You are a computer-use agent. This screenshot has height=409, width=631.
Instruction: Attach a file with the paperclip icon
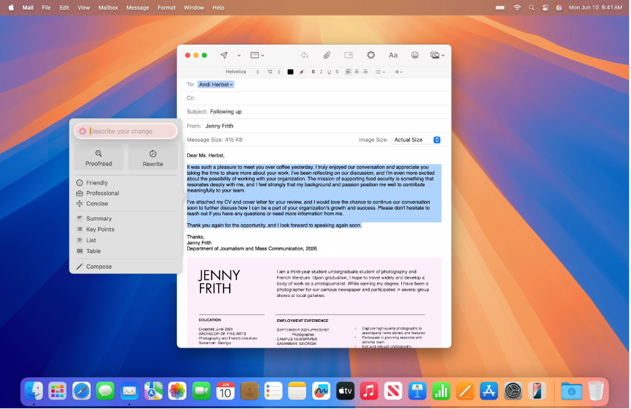tap(328, 55)
